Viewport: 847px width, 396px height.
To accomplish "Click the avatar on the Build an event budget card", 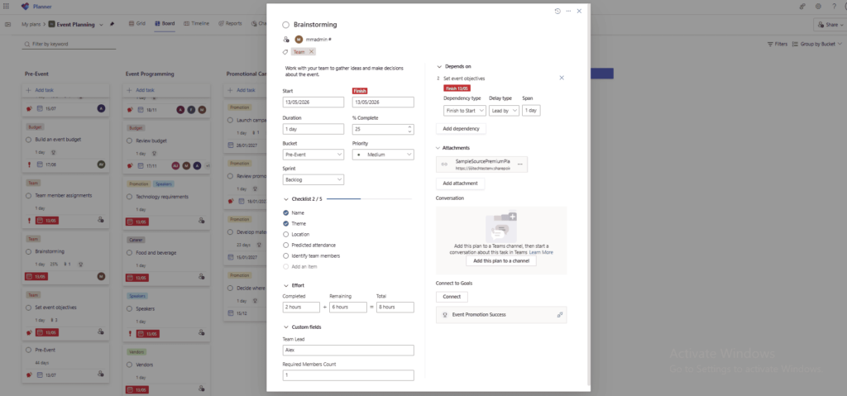I will coord(101,165).
